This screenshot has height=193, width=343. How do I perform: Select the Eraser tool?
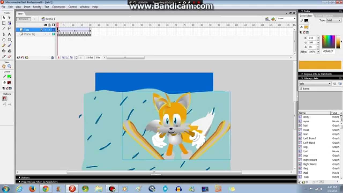click(x=9, y=57)
